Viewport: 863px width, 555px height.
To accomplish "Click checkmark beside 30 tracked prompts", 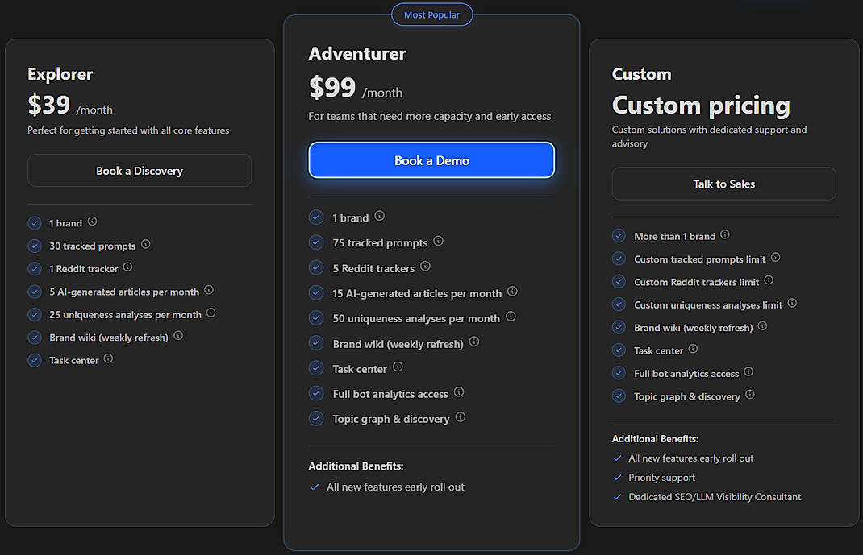I will (x=35, y=246).
